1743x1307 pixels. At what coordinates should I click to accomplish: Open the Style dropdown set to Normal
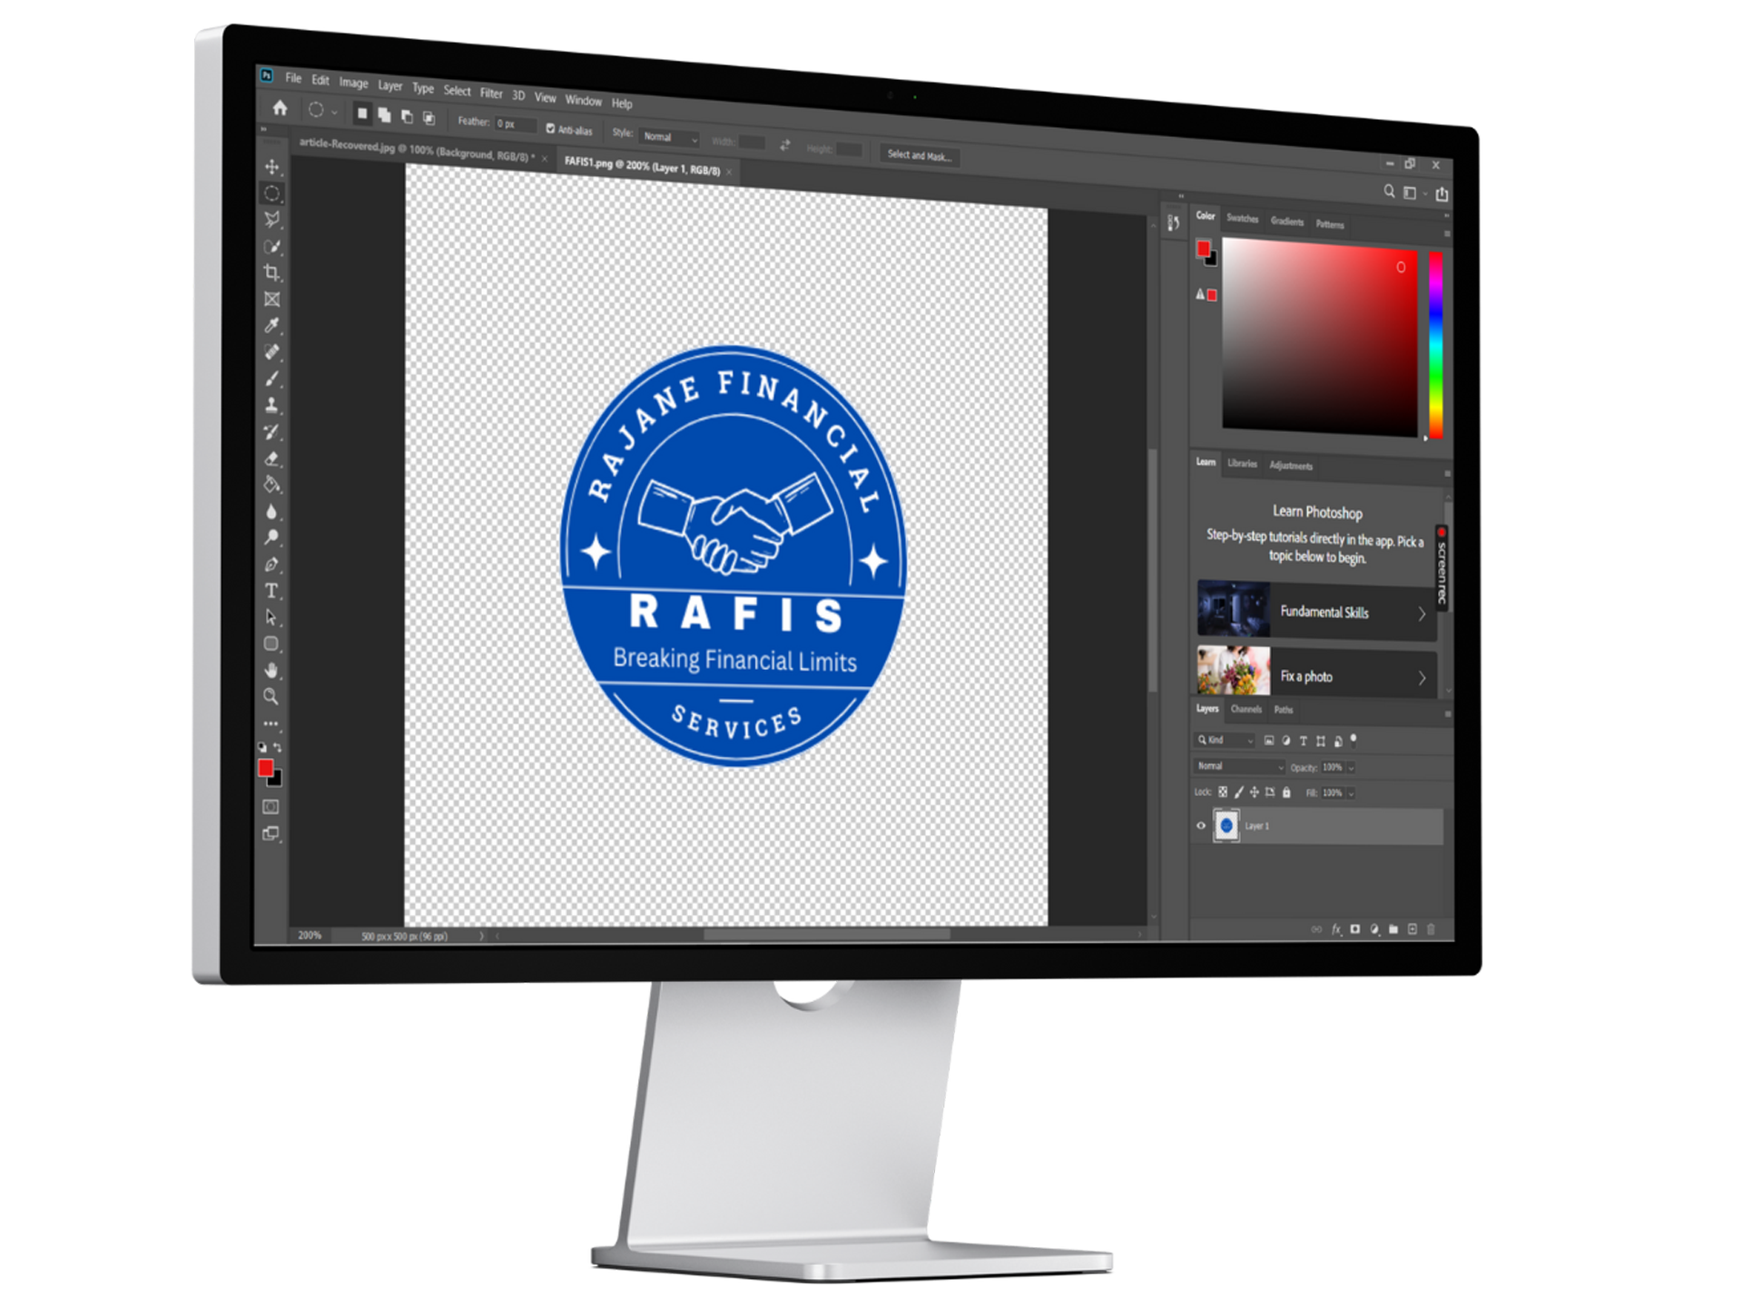pos(670,138)
